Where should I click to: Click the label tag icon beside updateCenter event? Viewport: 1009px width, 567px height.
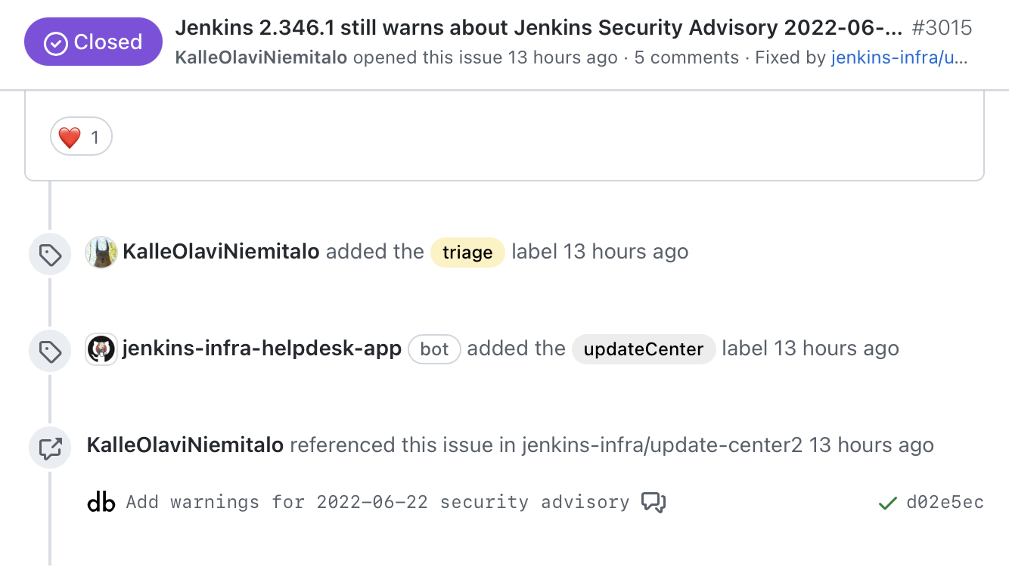49,349
